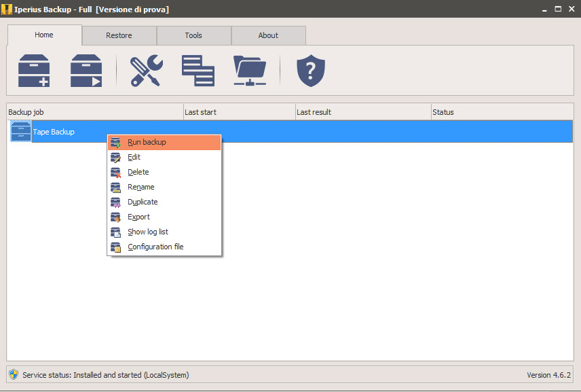Select the Tape Backup job name

pyautogui.click(x=54, y=132)
